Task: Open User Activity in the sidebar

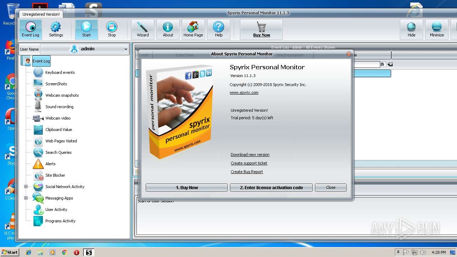Action: tap(56, 210)
